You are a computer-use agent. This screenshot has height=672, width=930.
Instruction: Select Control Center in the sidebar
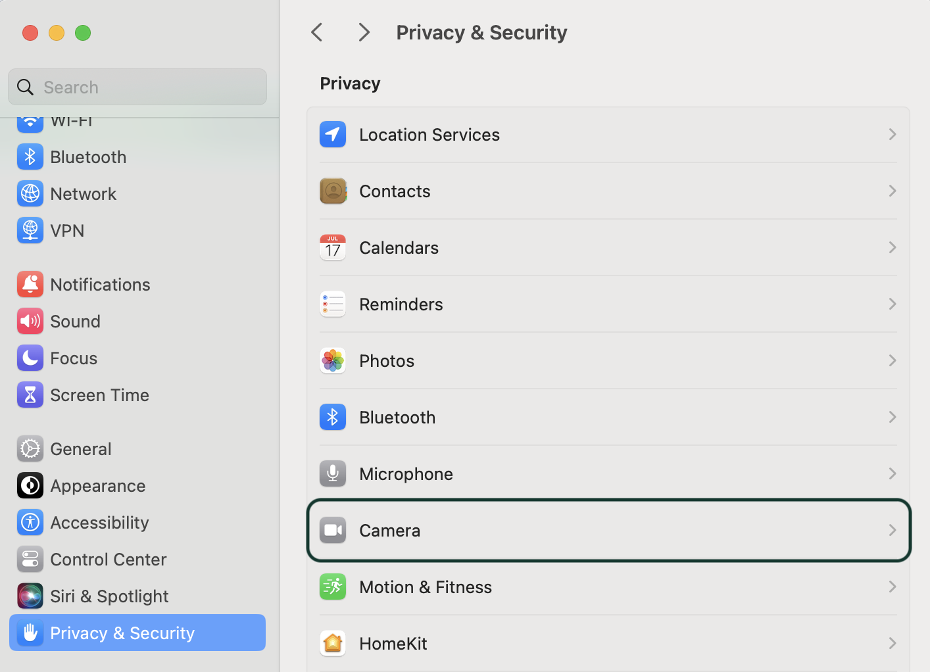[108, 560]
